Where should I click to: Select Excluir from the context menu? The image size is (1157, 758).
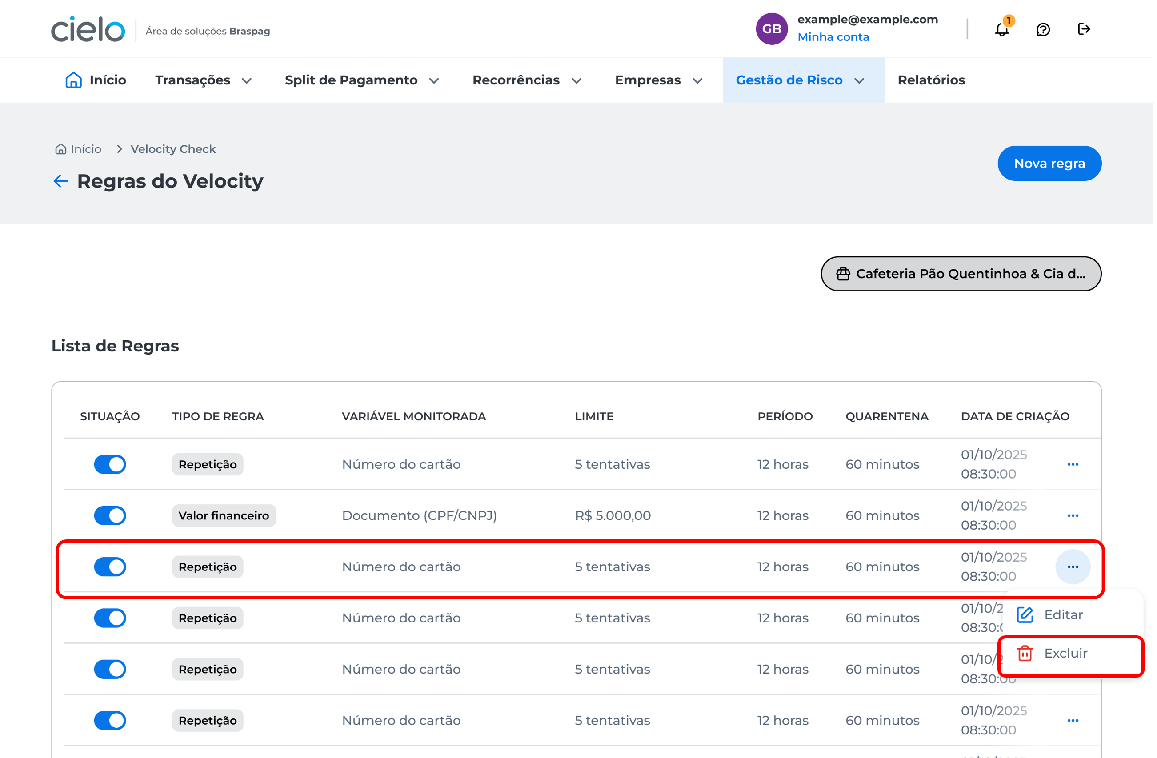pyautogui.click(x=1065, y=654)
